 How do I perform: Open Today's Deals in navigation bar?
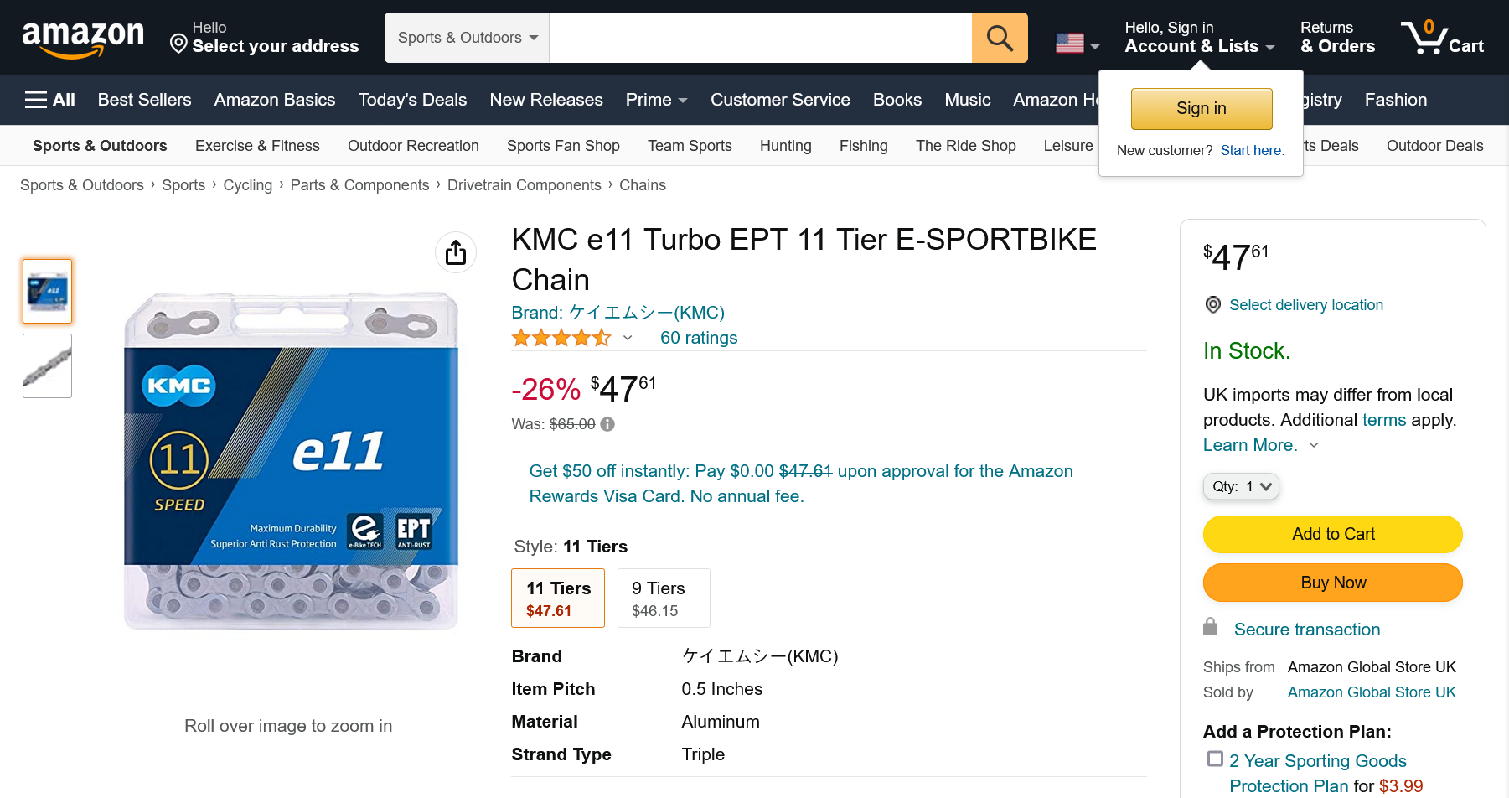coord(412,100)
